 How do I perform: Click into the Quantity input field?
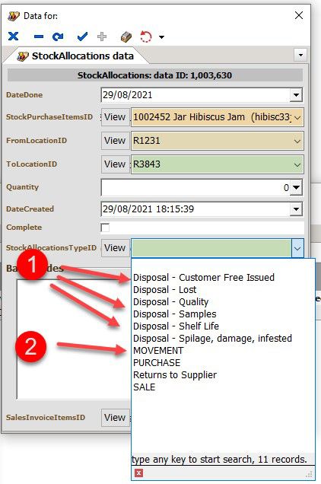195,187
